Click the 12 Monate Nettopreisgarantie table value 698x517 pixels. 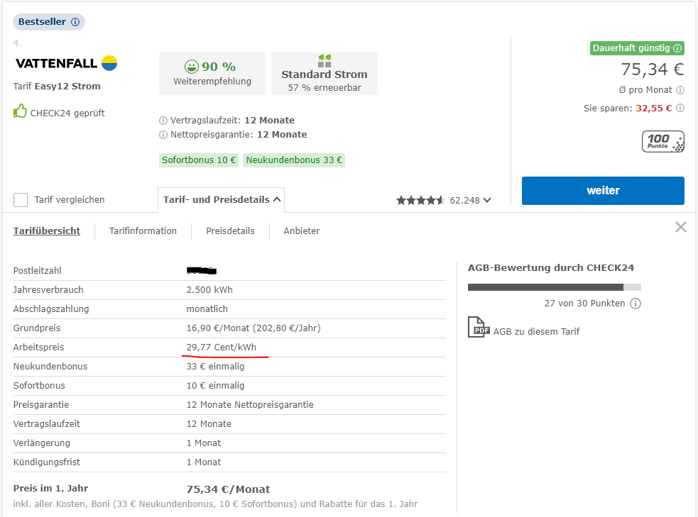pyautogui.click(x=250, y=405)
